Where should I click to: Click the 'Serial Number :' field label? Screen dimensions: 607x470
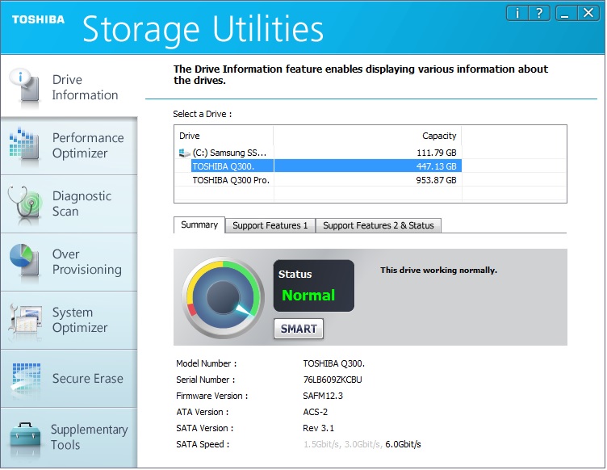(x=205, y=380)
